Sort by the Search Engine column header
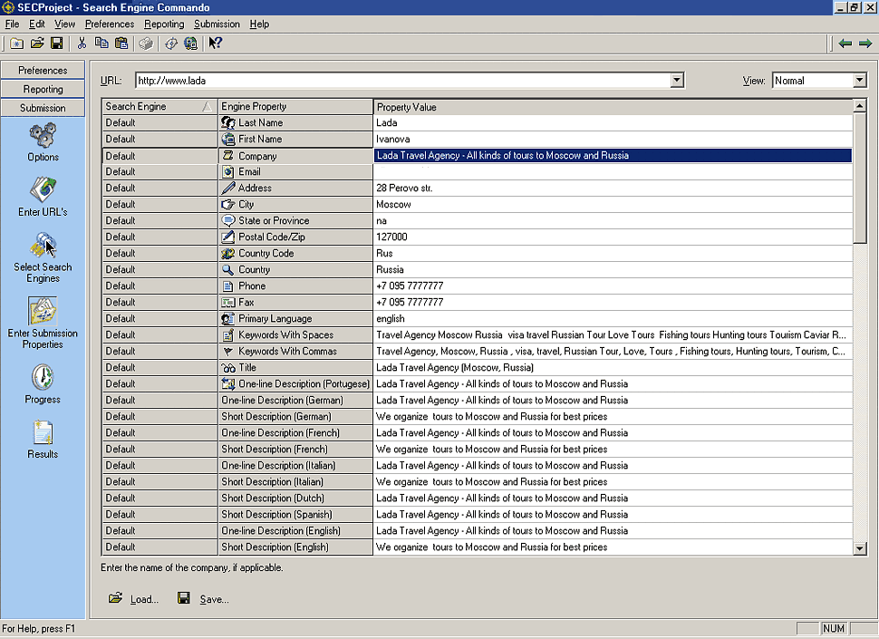Image resolution: width=879 pixels, height=639 pixels. point(159,107)
